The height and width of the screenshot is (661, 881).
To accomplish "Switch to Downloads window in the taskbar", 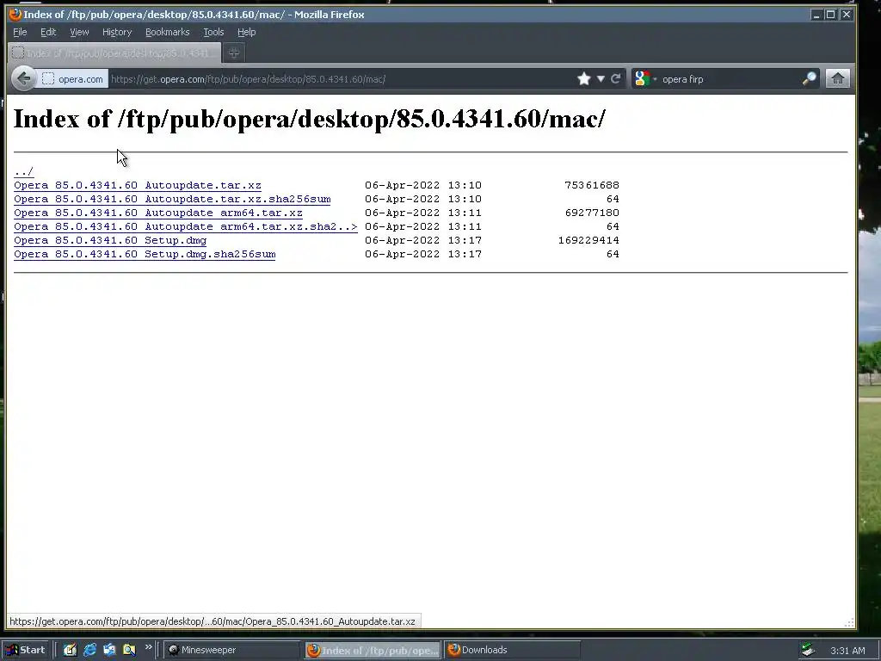I will pos(513,651).
